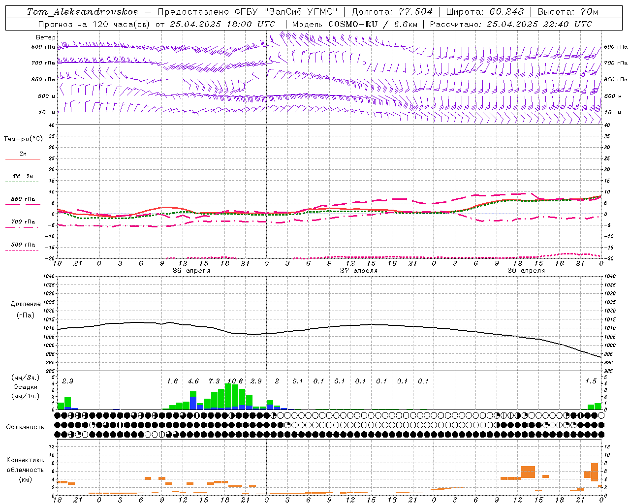Click the 700 гПа temperature legend label
This screenshot has height=504, width=630.
[23, 221]
